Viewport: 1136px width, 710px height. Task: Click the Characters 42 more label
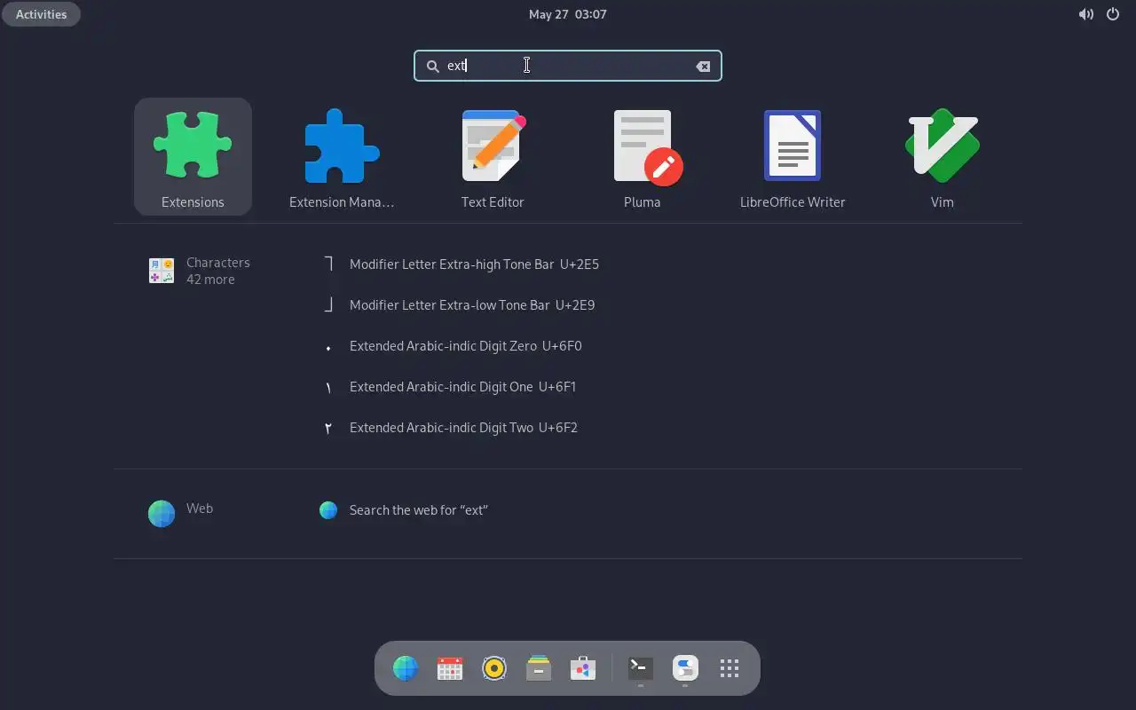point(218,271)
